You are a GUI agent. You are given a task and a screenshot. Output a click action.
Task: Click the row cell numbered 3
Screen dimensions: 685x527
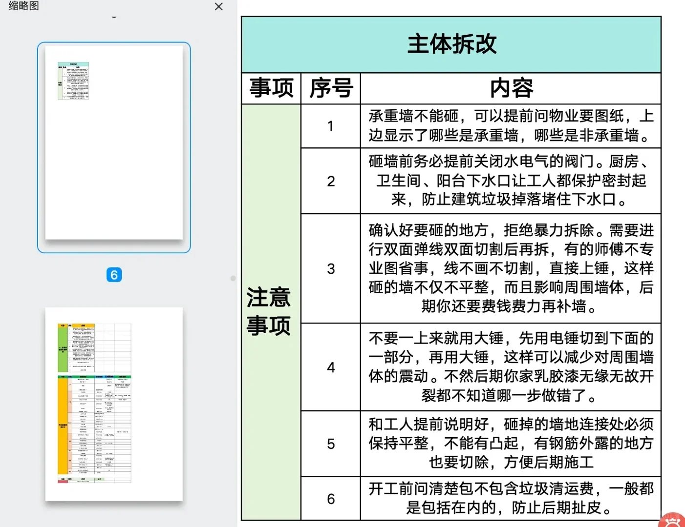point(331,269)
